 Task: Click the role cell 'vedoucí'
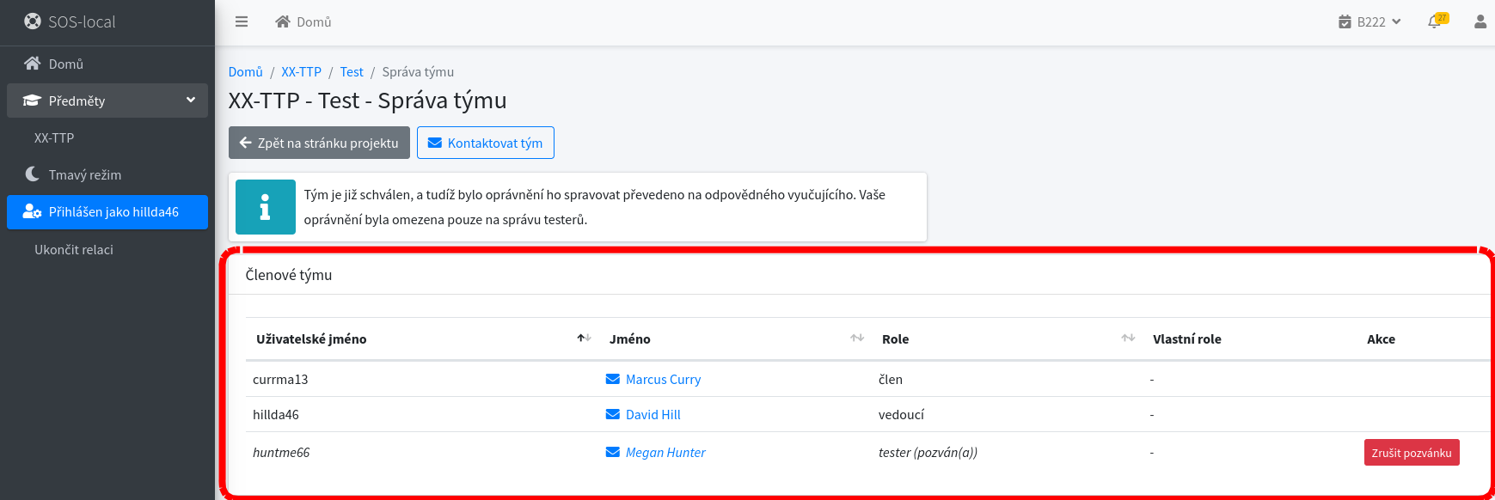point(901,414)
